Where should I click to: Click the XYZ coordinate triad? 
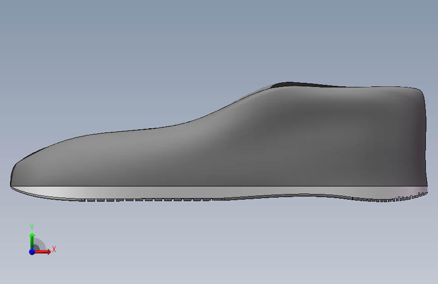coord(42,240)
